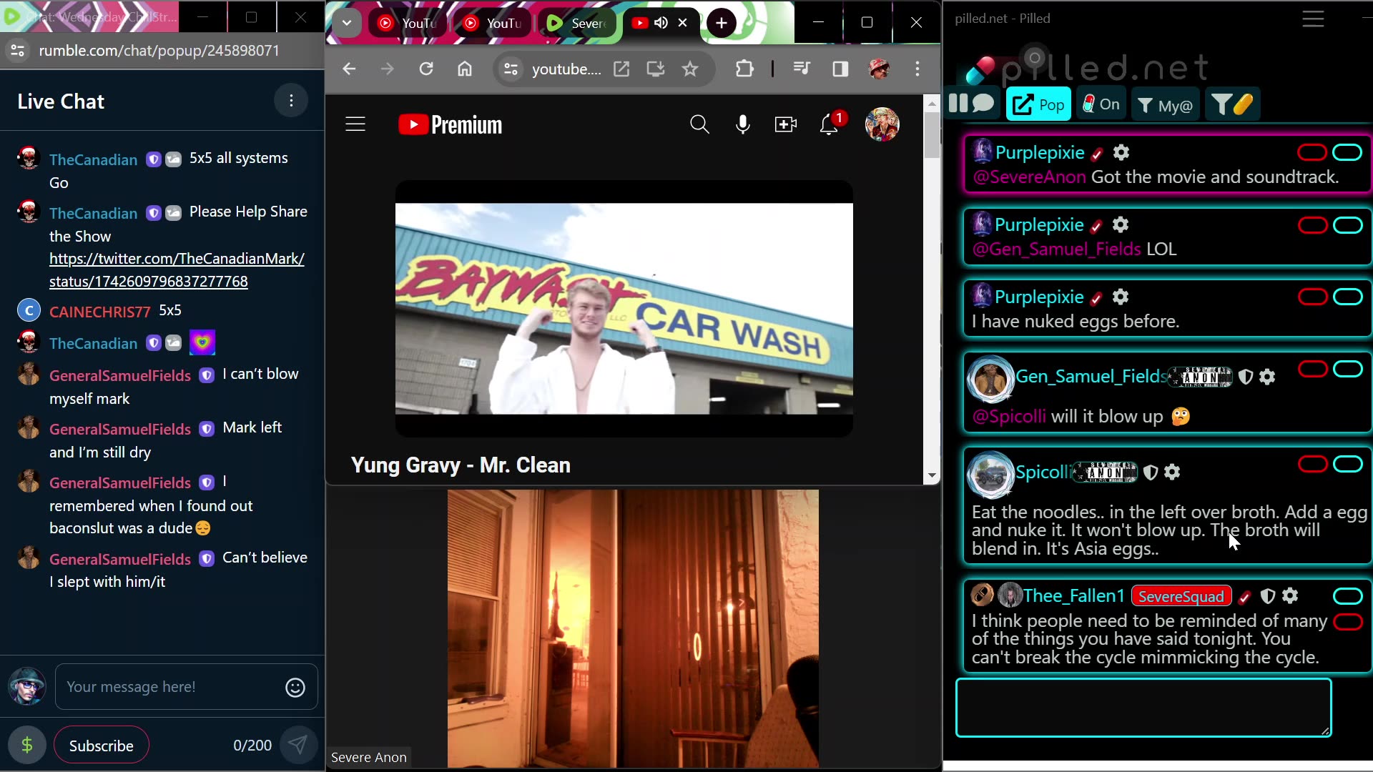Open the browser tab search chevron
Viewport: 1373px width, 772px height.
347,22
